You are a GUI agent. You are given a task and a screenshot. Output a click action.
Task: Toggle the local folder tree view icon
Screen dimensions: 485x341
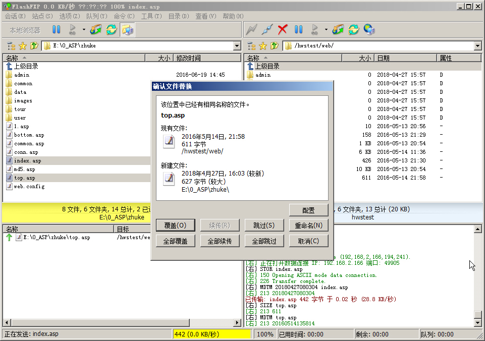[11, 46]
